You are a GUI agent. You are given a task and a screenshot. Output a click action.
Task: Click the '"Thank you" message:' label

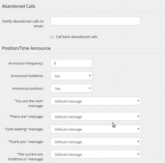26,142
